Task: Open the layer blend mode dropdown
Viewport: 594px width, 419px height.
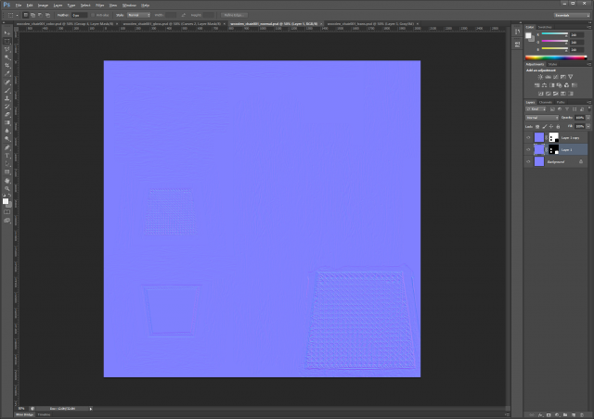Action: 542,118
